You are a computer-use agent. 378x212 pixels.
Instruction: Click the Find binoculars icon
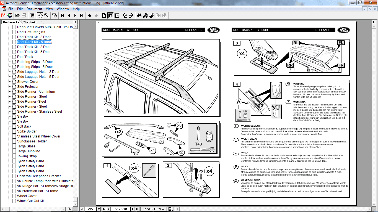click(x=139, y=15)
